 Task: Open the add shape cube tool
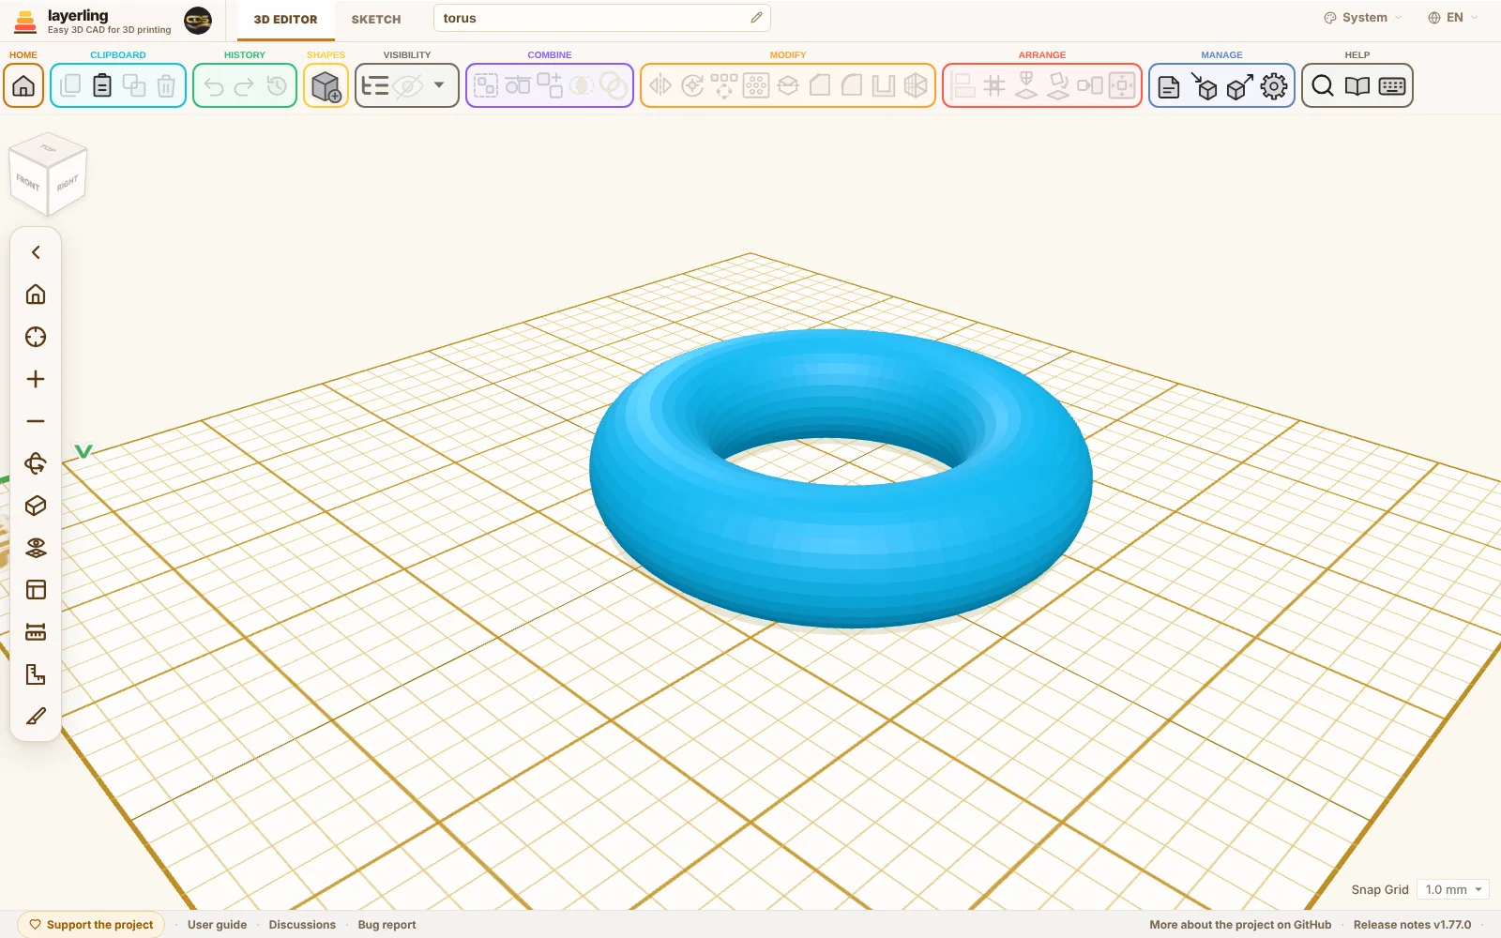pyautogui.click(x=326, y=85)
